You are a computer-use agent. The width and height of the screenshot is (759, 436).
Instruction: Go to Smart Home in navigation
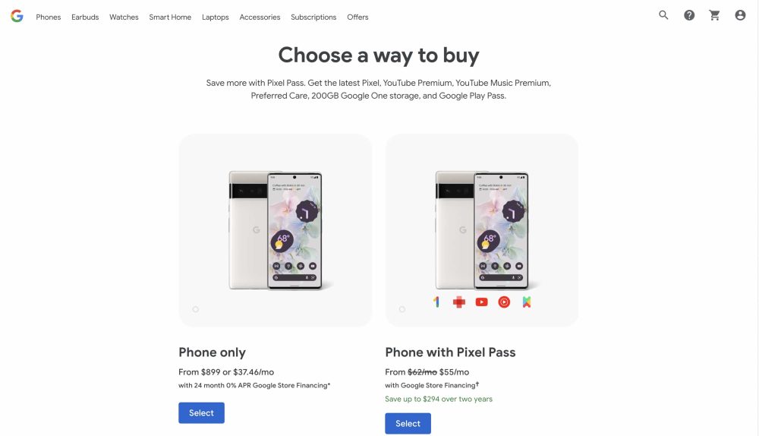click(170, 17)
